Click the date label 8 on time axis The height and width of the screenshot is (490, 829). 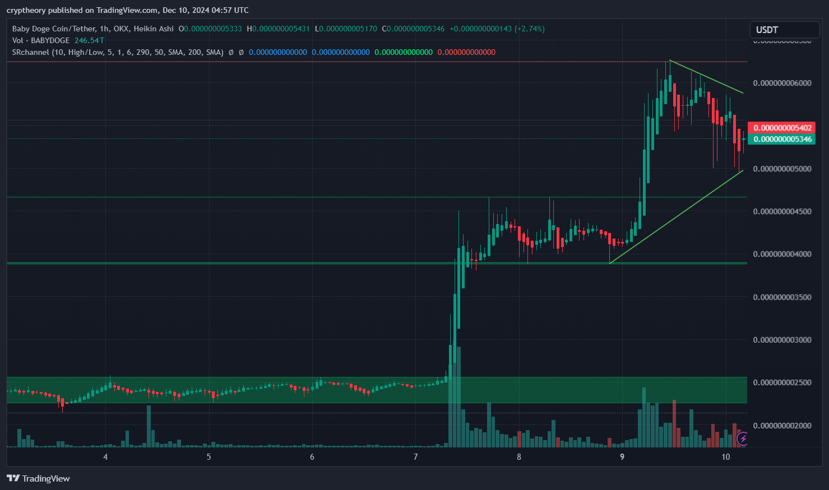coord(519,457)
